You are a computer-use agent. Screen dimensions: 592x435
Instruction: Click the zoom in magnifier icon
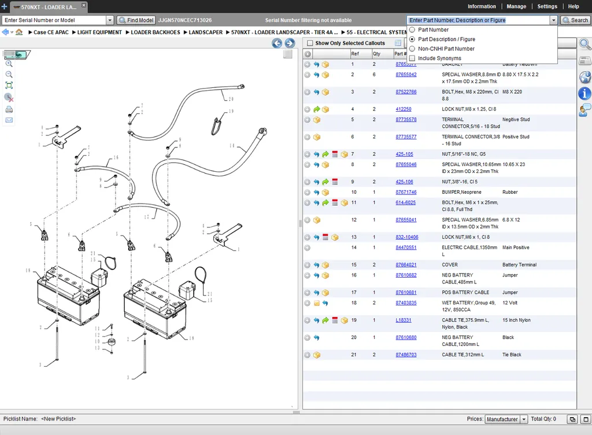click(x=9, y=64)
